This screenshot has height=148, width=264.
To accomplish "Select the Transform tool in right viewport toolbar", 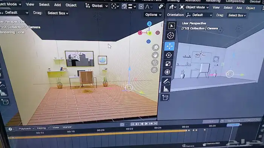I will pos(167,72).
